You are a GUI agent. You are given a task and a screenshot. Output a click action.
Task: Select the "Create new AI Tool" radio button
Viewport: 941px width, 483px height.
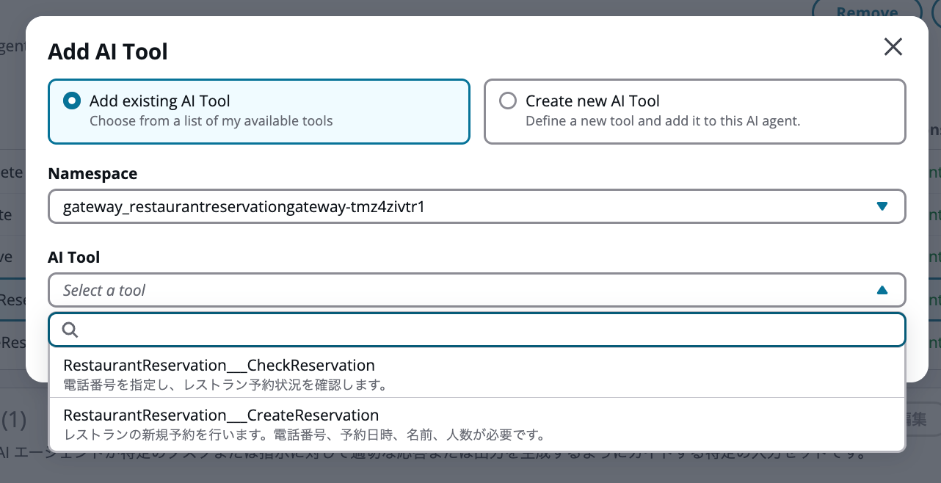click(507, 101)
